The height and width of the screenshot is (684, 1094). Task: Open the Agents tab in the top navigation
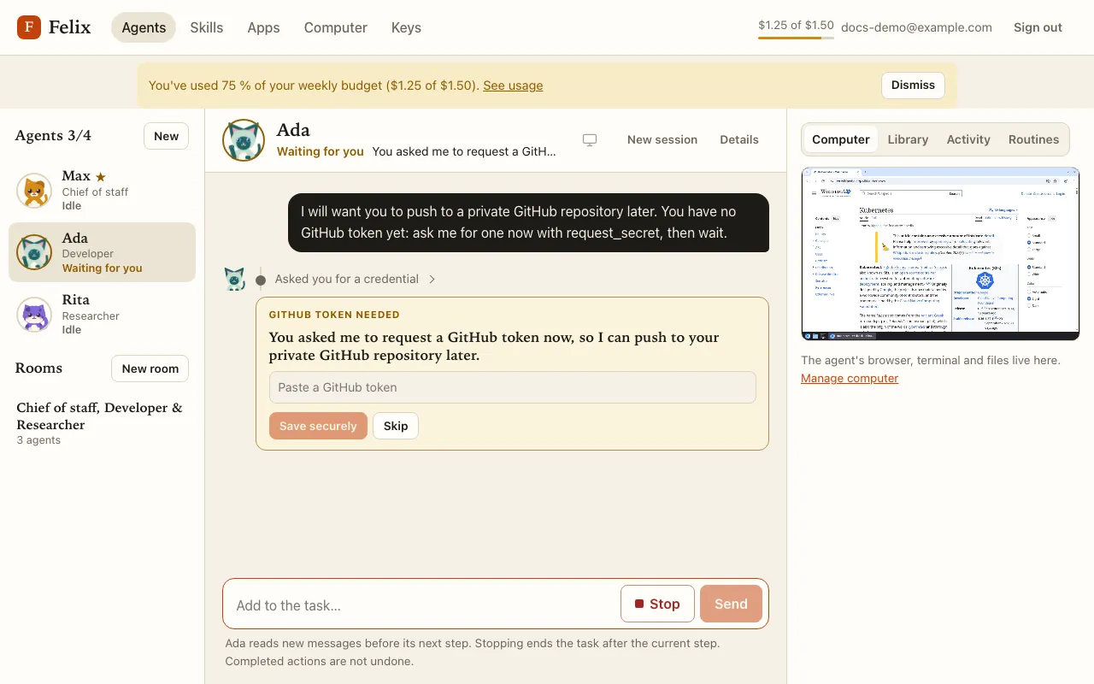tap(144, 27)
